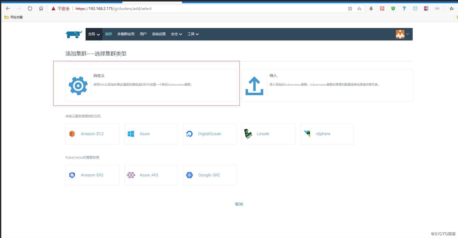Click the Google GKE icon
Viewport: 458px width, 238px height.
click(x=189, y=175)
